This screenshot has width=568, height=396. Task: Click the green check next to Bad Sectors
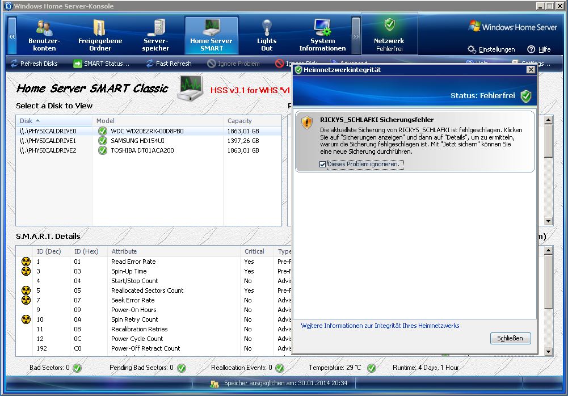pyautogui.click(x=77, y=368)
